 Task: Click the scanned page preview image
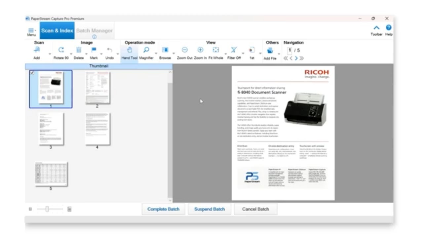(x=283, y=133)
